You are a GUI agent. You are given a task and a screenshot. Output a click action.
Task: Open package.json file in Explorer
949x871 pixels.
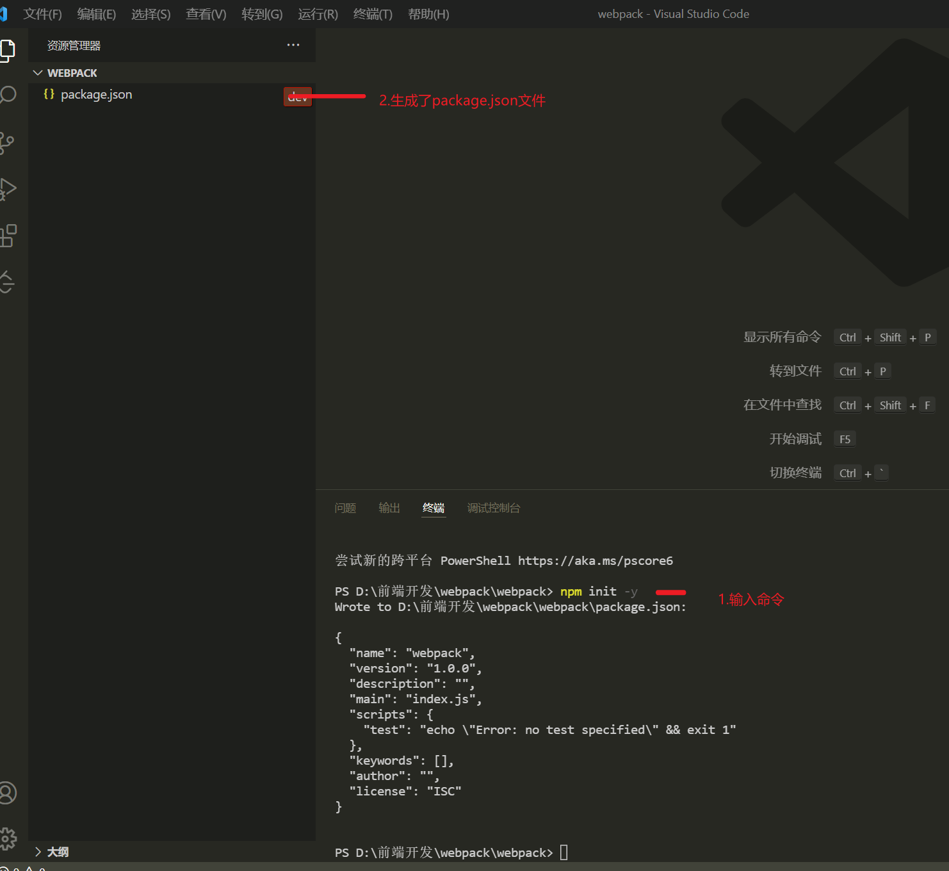coord(96,94)
